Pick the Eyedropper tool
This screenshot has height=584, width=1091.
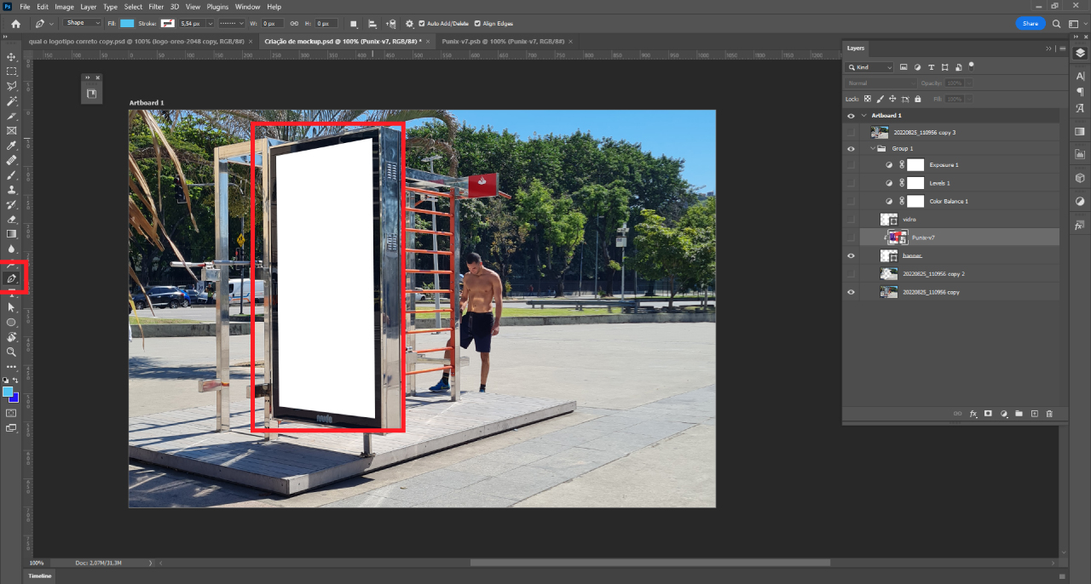pyautogui.click(x=12, y=146)
